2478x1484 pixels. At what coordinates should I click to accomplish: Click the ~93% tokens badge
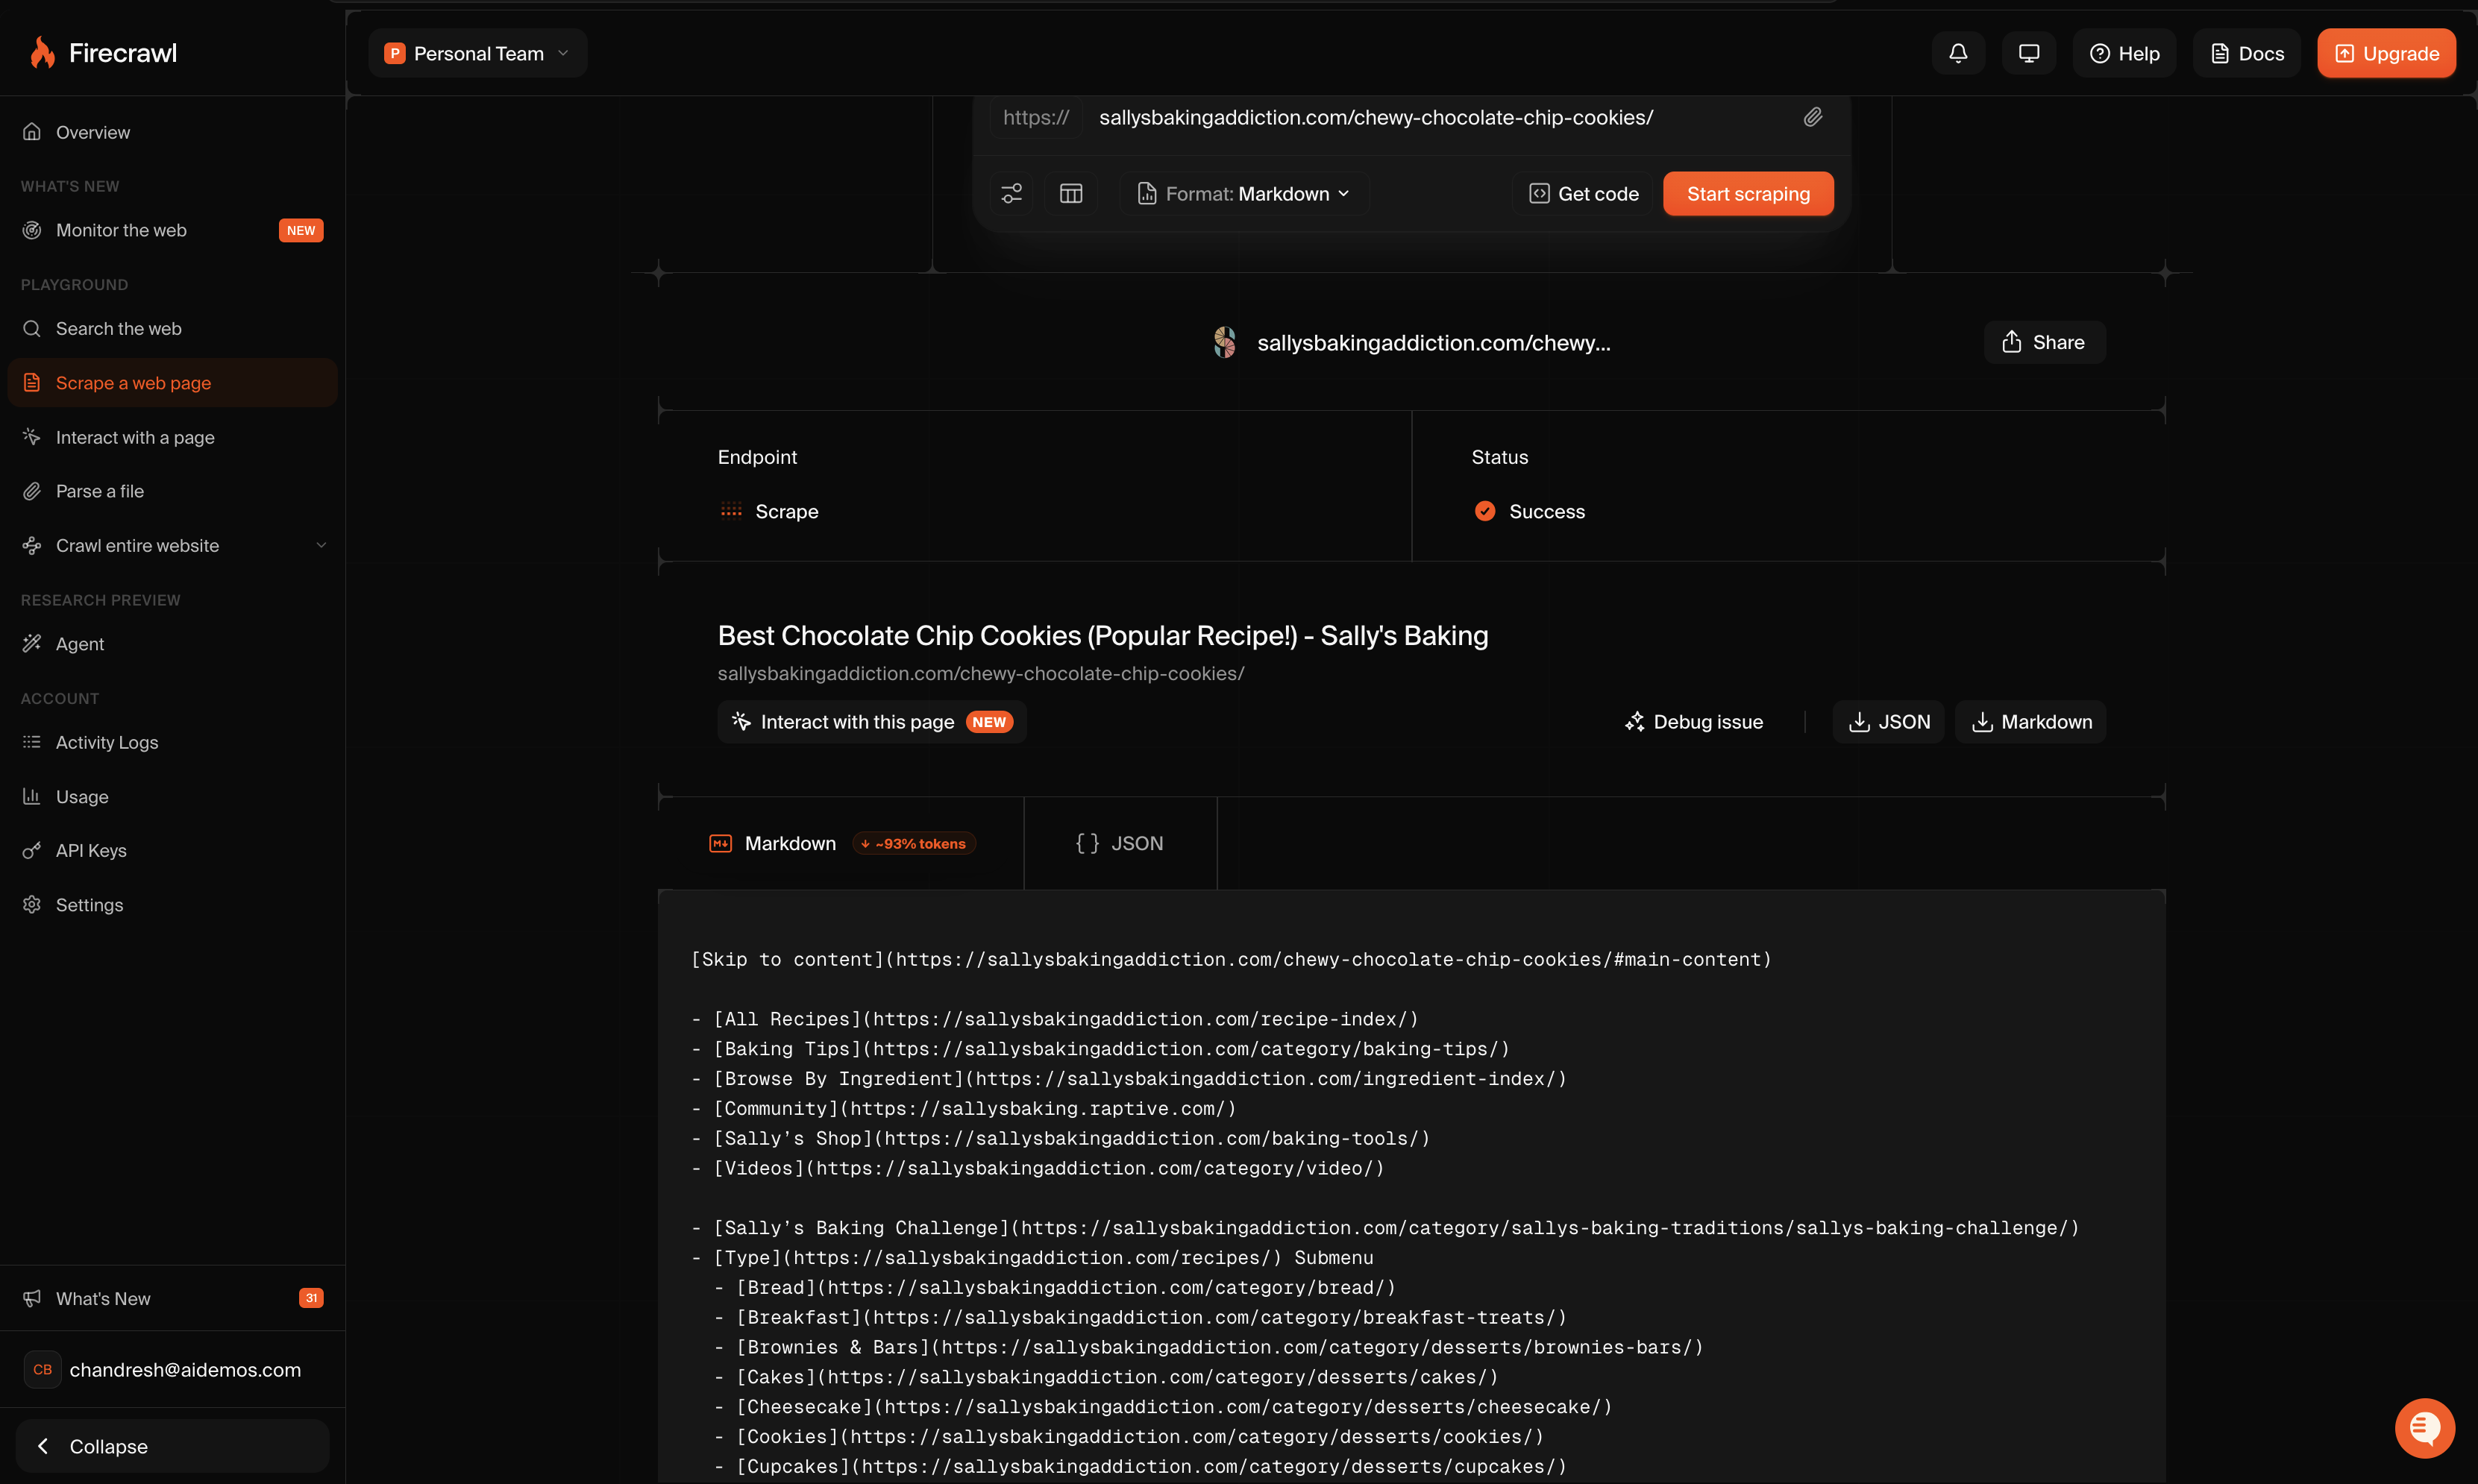click(x=913, y=843)
